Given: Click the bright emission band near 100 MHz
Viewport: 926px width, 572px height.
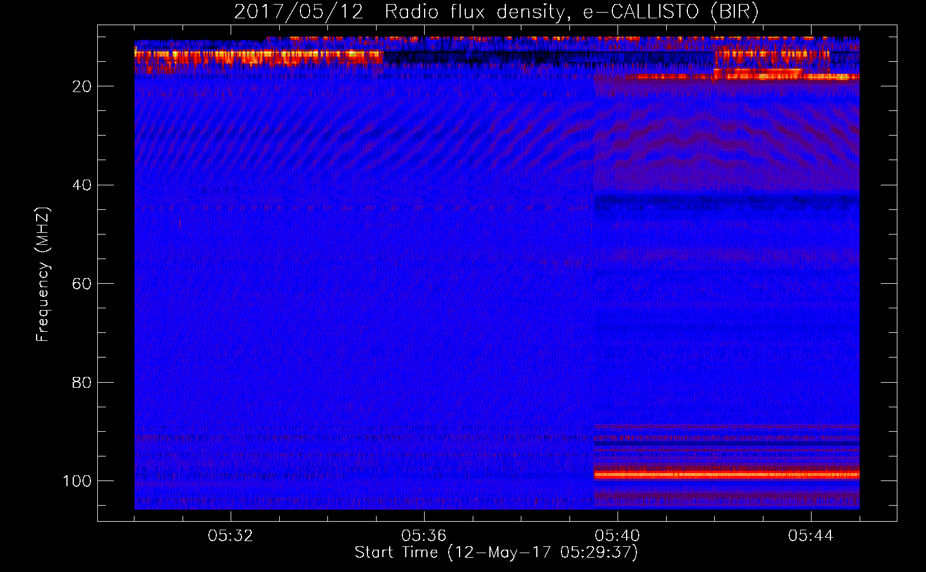Looking at the screenshot, I should (726, 474).
